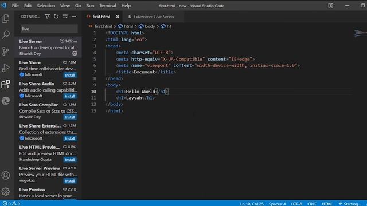This screenshot has width=367, height=206.
Task: Click line 11 containing Layyah
Action: pos(135,98)
